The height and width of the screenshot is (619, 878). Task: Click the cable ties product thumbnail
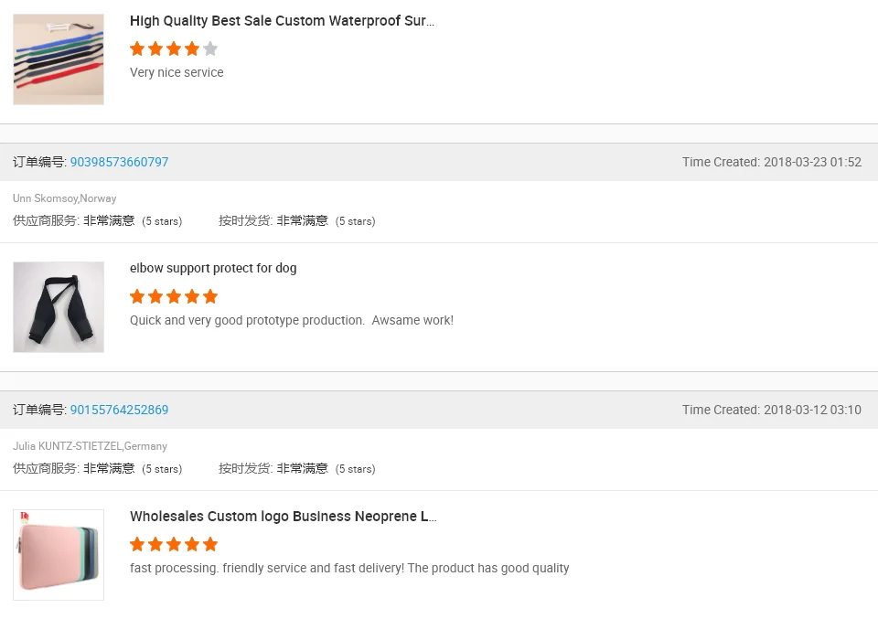pyautogui.click(x=59, y=59)
